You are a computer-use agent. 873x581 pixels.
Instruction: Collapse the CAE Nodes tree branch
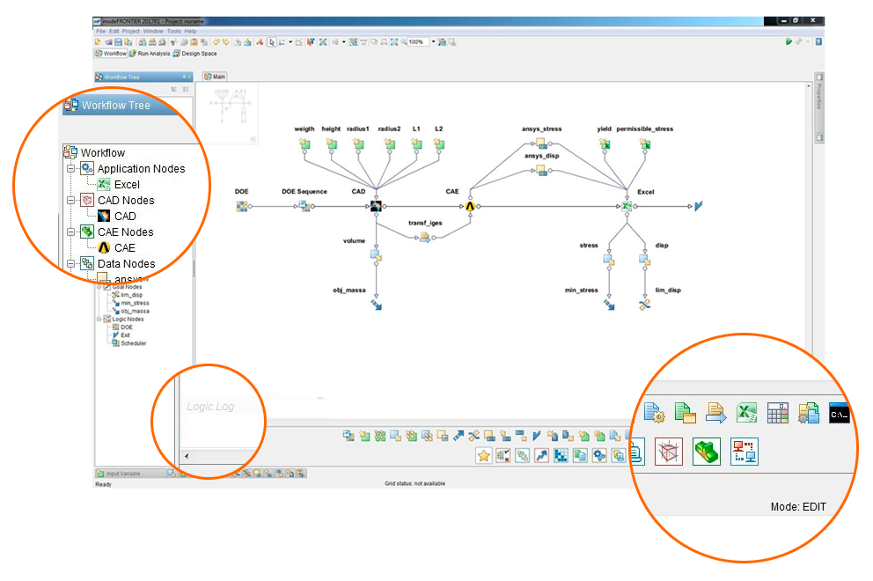pyautogui.click(x=70, y=232)
